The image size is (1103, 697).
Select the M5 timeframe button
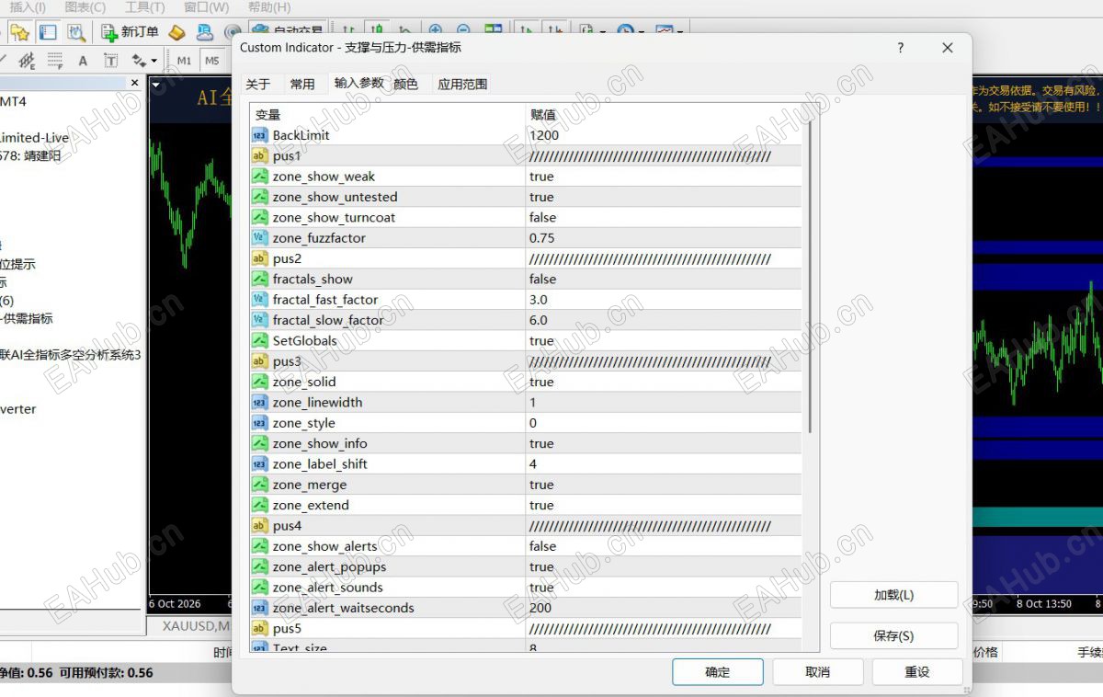(212, 61)
